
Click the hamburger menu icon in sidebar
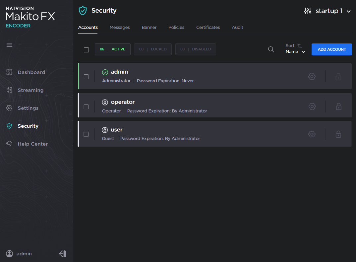[9, 45]
